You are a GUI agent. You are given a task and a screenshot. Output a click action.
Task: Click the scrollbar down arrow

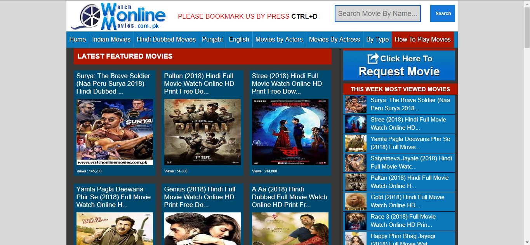527,242
